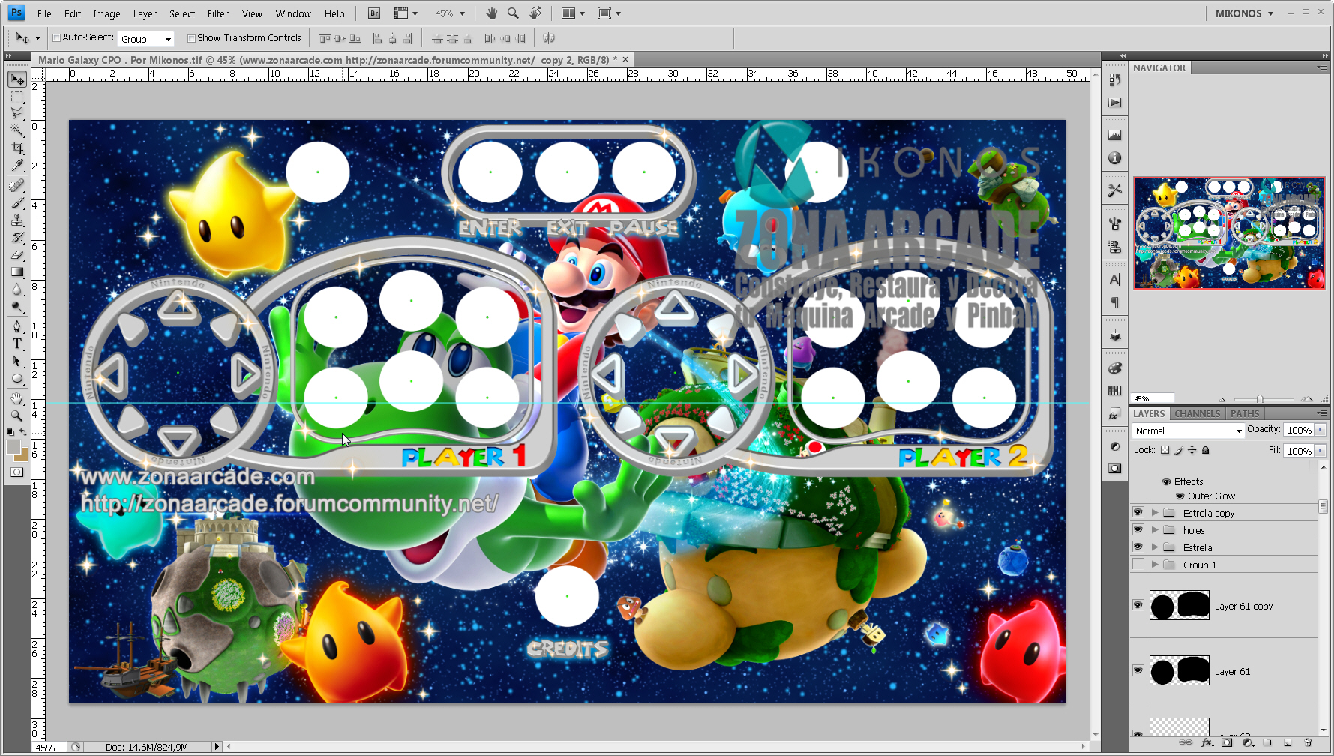This screenshot has width=1334, height=756.
Task: Switch to the Paths tab
Action: point(1245,413)
